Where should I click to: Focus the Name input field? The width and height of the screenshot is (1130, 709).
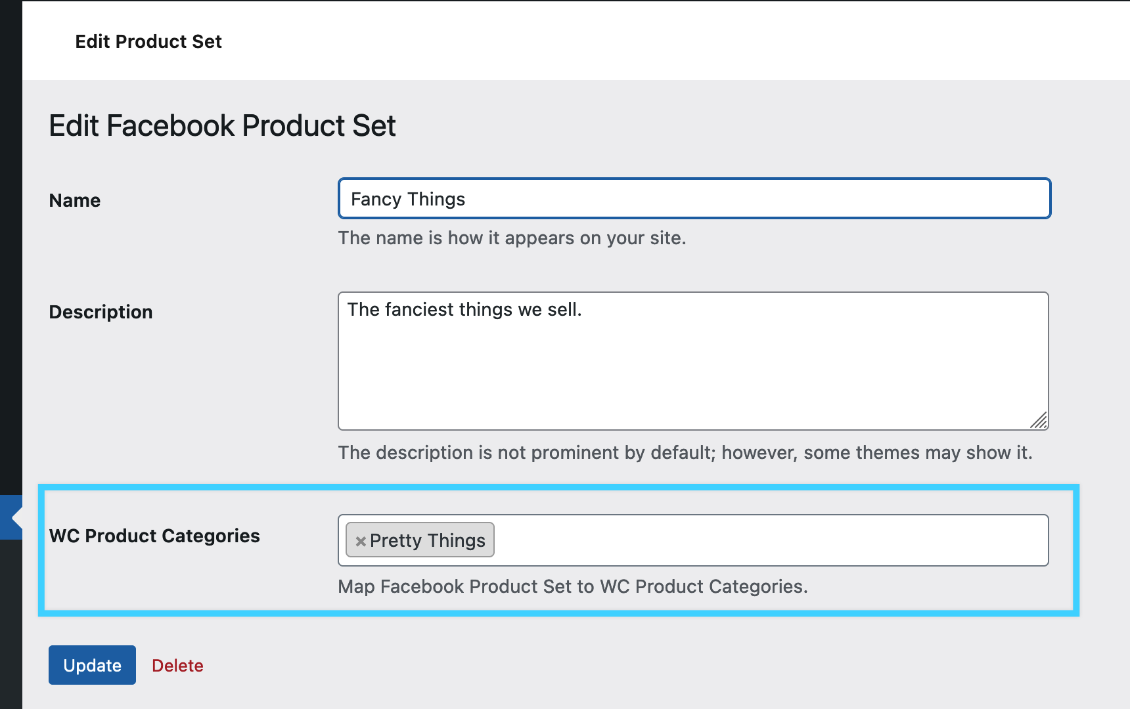pyautogui.click(x=694, y=199)
